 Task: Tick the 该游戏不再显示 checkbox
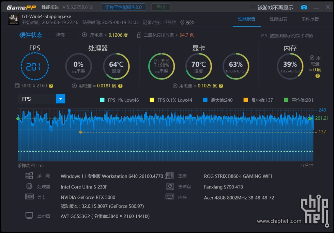pyautogui.click(x=253, y=7)
